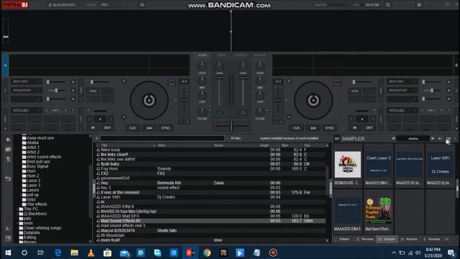Click SYNC on the left deck
Image resolution: width=460 pixels, height=259 pixels.
pyautogui.click(x=166, y=128)
